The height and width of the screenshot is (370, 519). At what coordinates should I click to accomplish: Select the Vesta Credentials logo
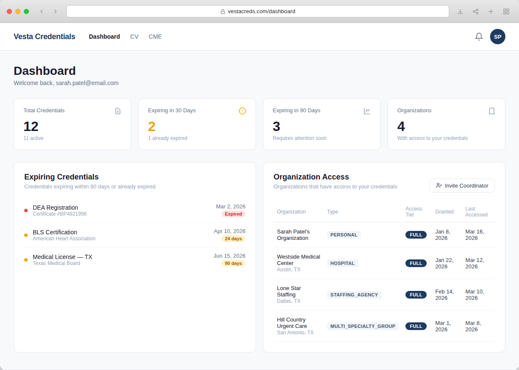(44, 37)
